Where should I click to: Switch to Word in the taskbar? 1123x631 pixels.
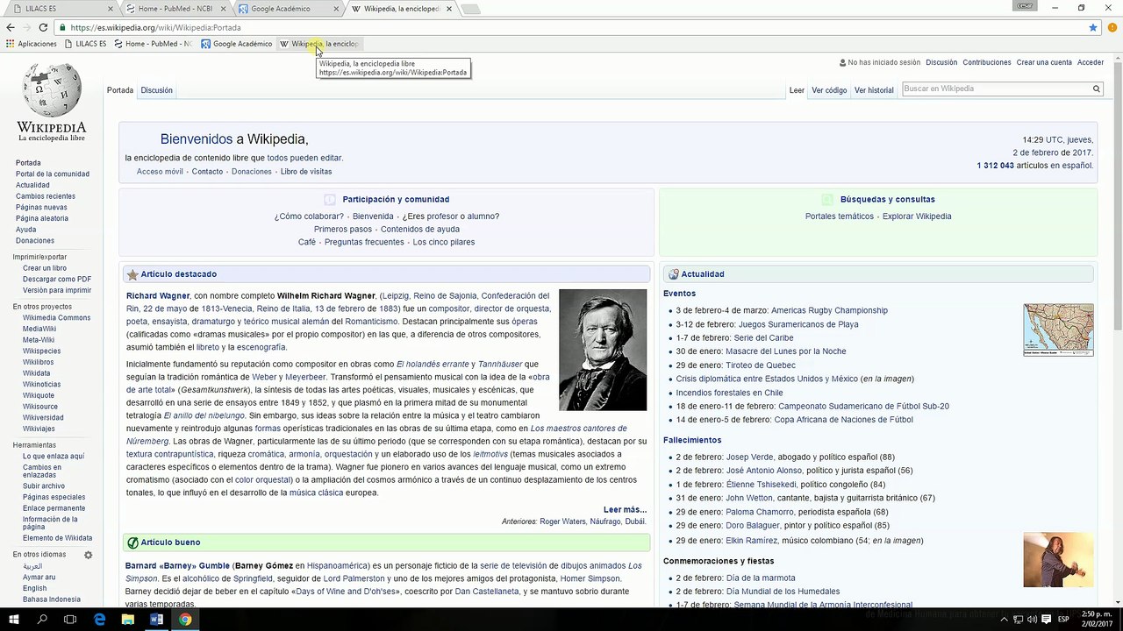click(x=156, y=620)
